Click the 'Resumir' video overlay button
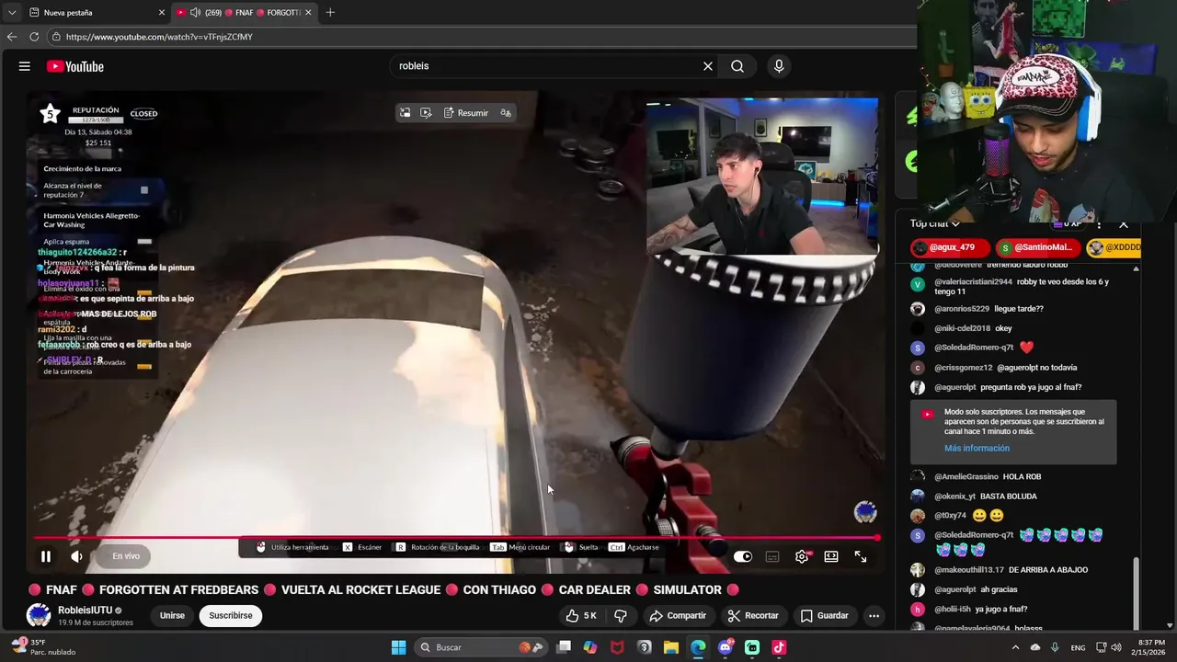The width and height of the screenshot is (1177, 662). pyautogui.click(x=466, y=113)
